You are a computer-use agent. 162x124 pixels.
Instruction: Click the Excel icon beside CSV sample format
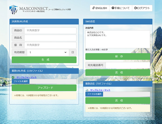pos(13,77)
